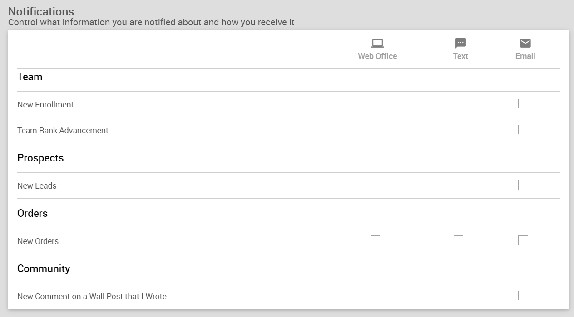Select Text for Wall Post comments

459,296
